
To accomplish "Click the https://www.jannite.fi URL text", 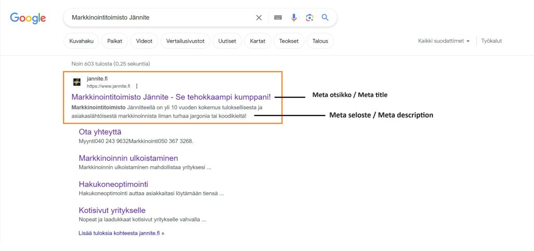I will 108,86.
